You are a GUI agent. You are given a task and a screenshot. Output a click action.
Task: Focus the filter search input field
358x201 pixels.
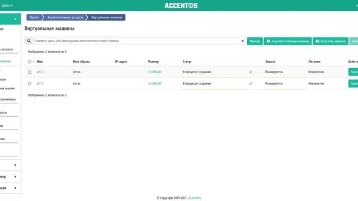click(137, 41)
